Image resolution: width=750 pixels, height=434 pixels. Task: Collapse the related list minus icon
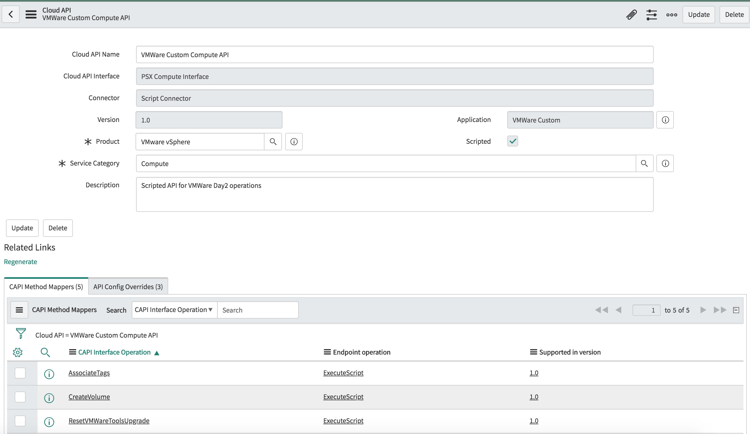(x=736, y=310)
